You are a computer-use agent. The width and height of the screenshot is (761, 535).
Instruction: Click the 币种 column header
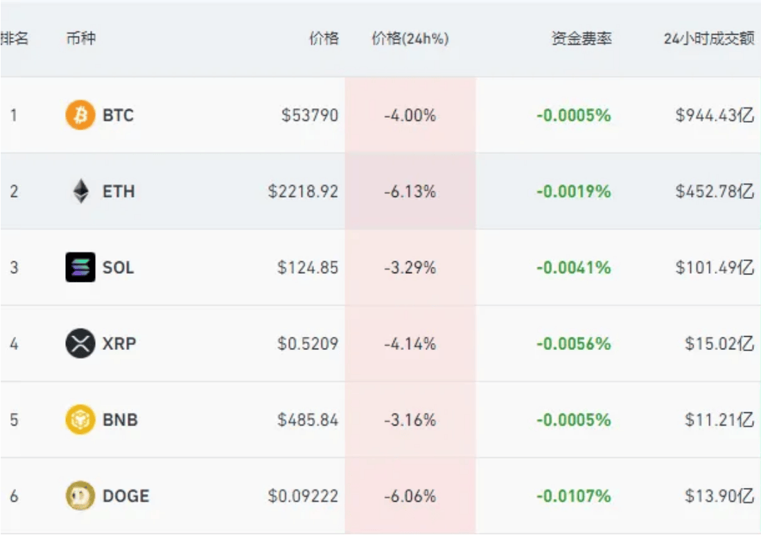coord(80,39)
